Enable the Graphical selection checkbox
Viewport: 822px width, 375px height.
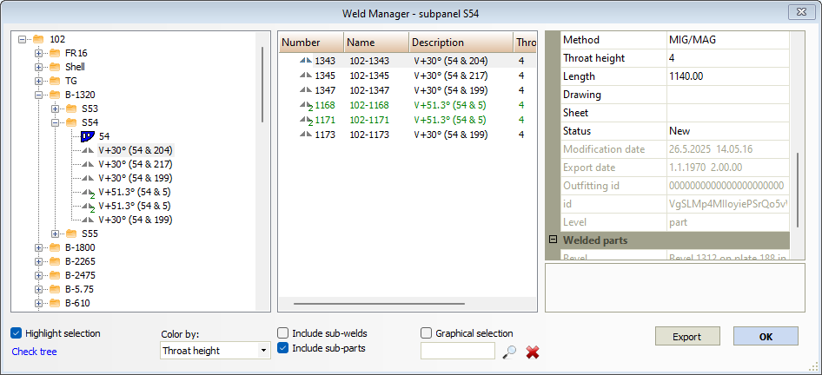(x=427, y=333)
